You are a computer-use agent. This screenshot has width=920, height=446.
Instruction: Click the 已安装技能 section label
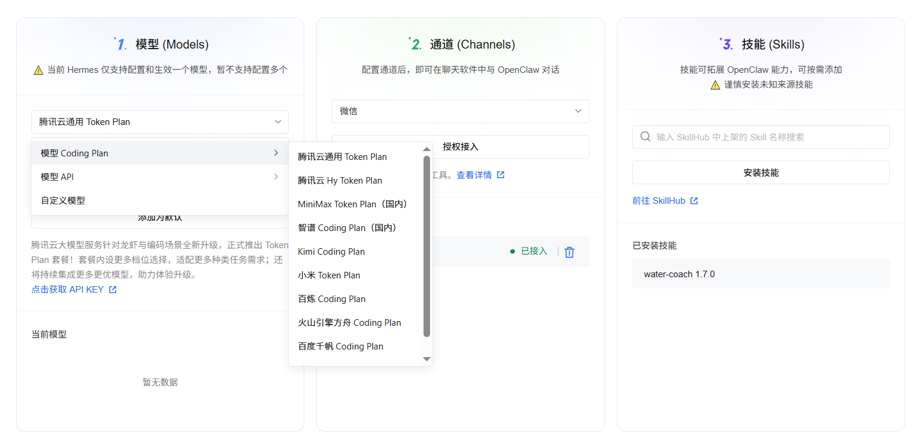pos(654,245)
